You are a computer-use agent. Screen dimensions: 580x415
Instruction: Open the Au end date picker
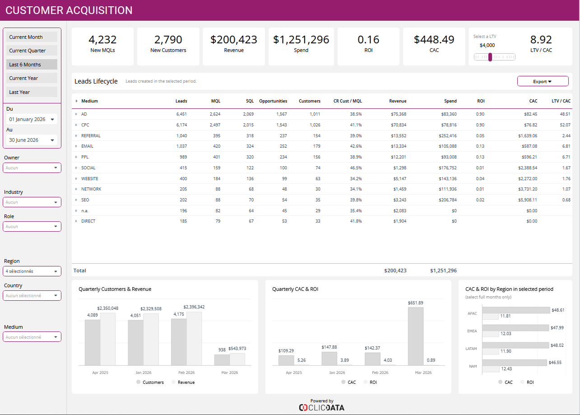[32, 140]
